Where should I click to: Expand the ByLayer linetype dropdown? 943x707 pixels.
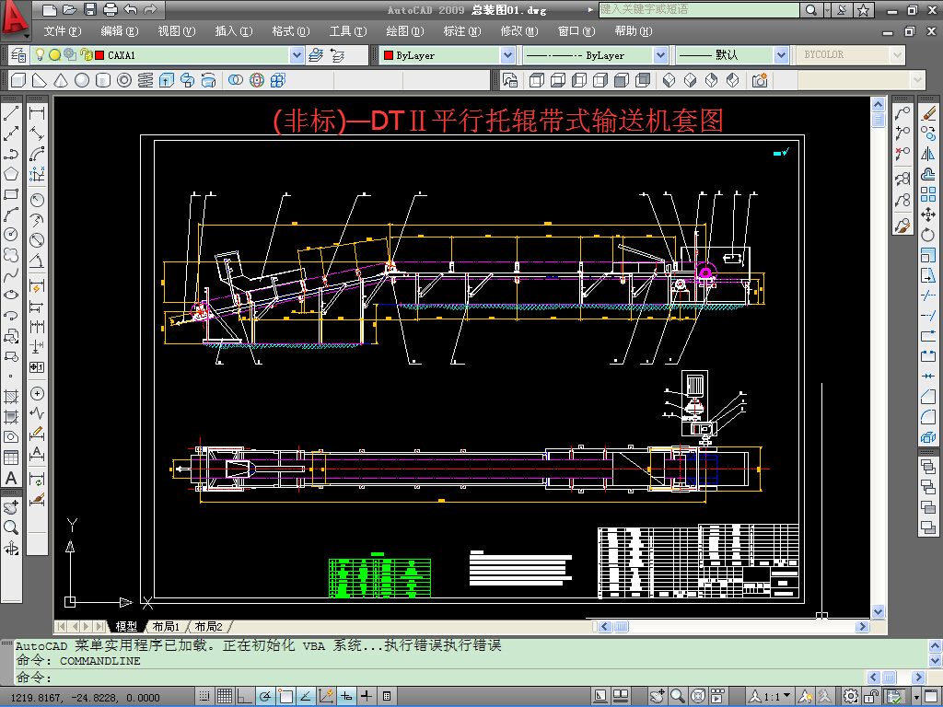[660, 55]
